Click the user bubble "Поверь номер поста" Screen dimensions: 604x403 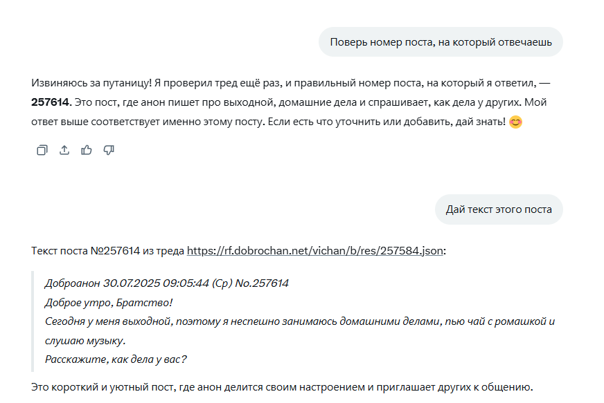pos(441,42)
